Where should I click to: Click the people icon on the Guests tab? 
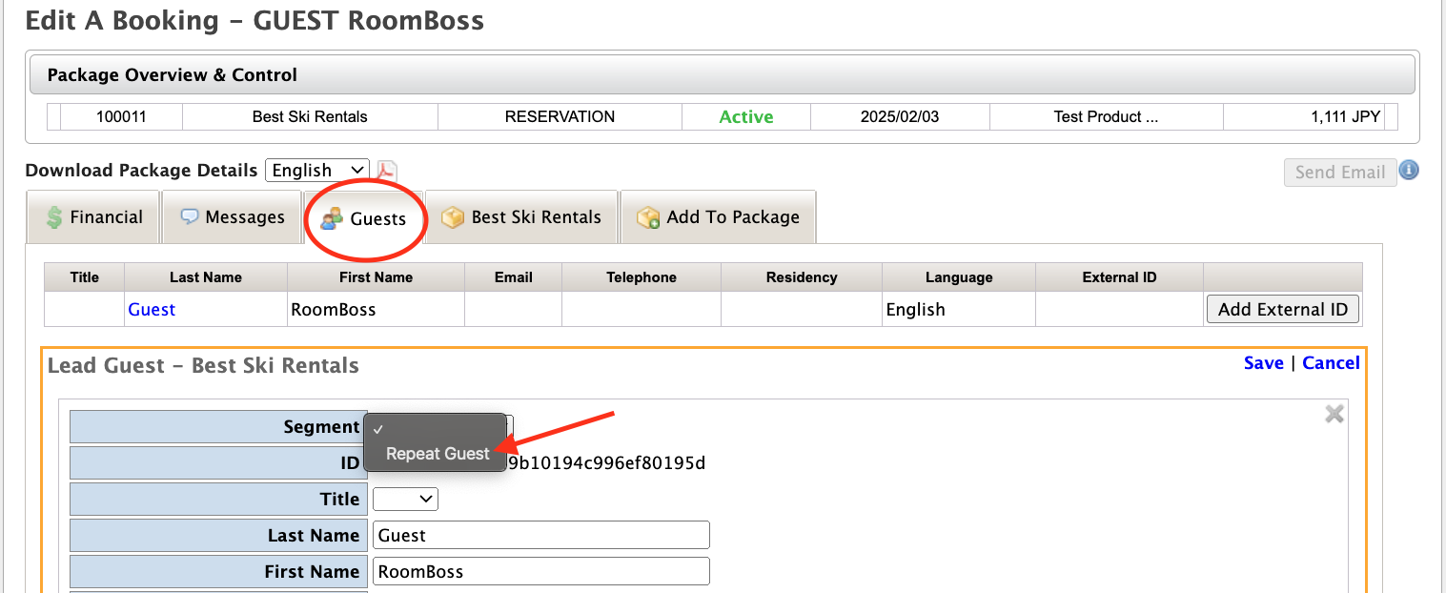(x=332, y=217)
